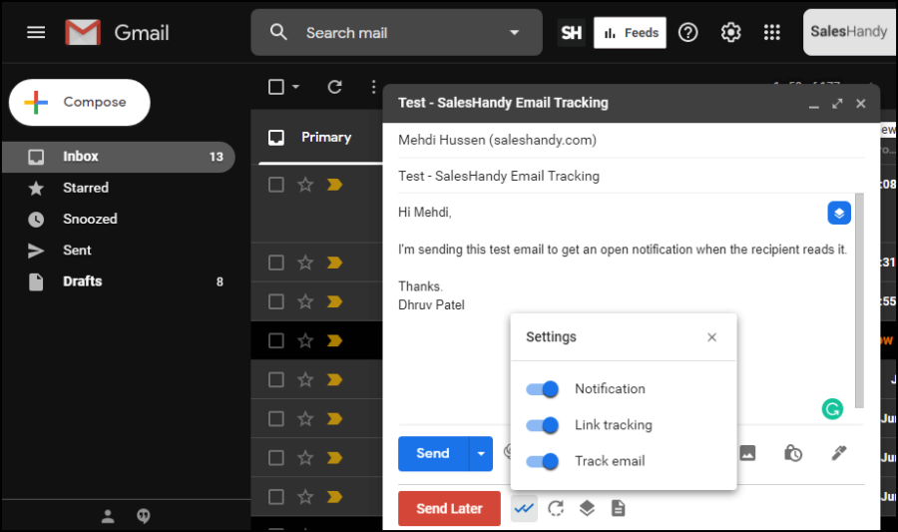
Task: Turn off Link tracking switch
Action: tap(543, 425)
